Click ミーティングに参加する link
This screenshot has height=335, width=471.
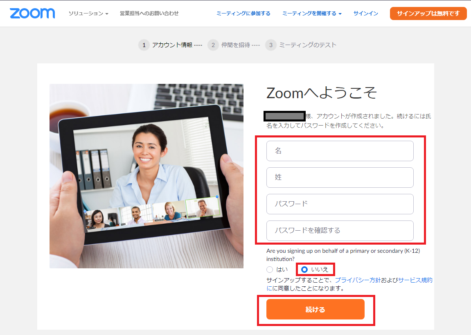pos(243,13)
